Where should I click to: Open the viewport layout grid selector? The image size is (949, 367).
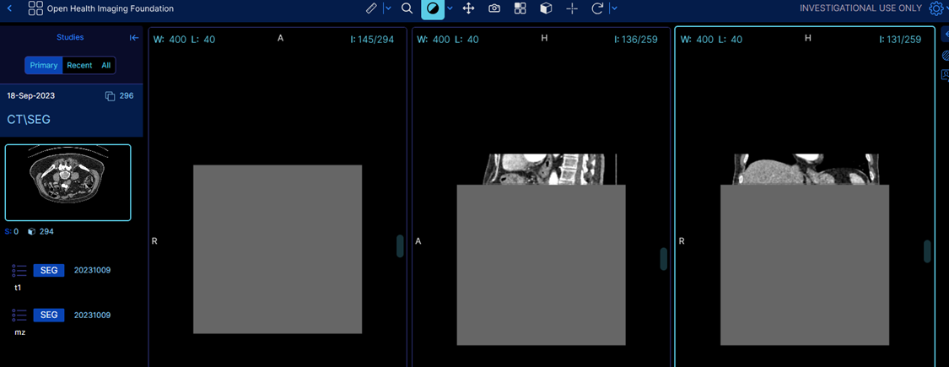tap(520, 8)
